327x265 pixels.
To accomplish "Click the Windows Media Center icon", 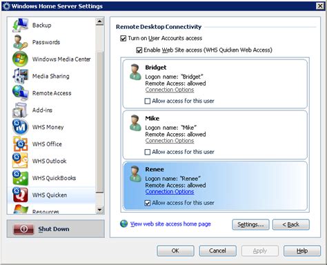I will (x=20, y=59).
